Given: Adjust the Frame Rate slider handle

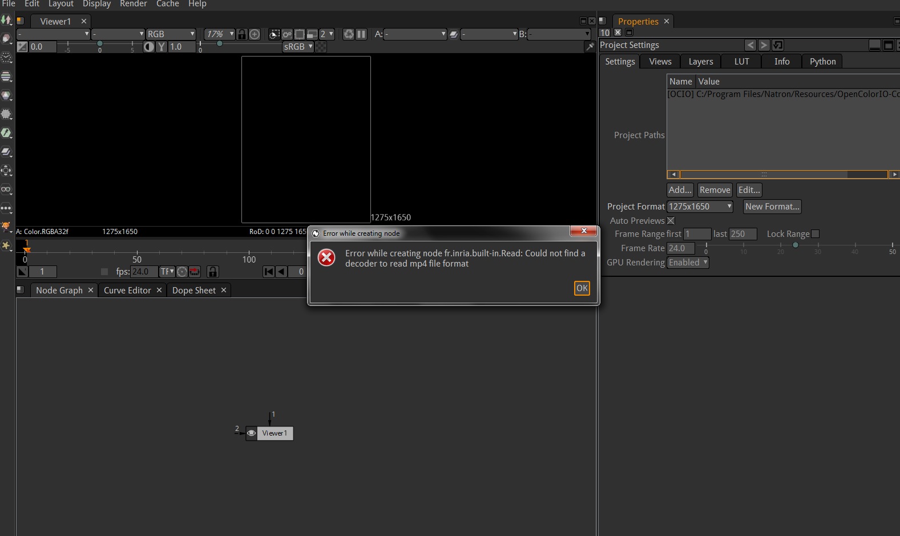Looking at the screenshot, I should [795, 245].
